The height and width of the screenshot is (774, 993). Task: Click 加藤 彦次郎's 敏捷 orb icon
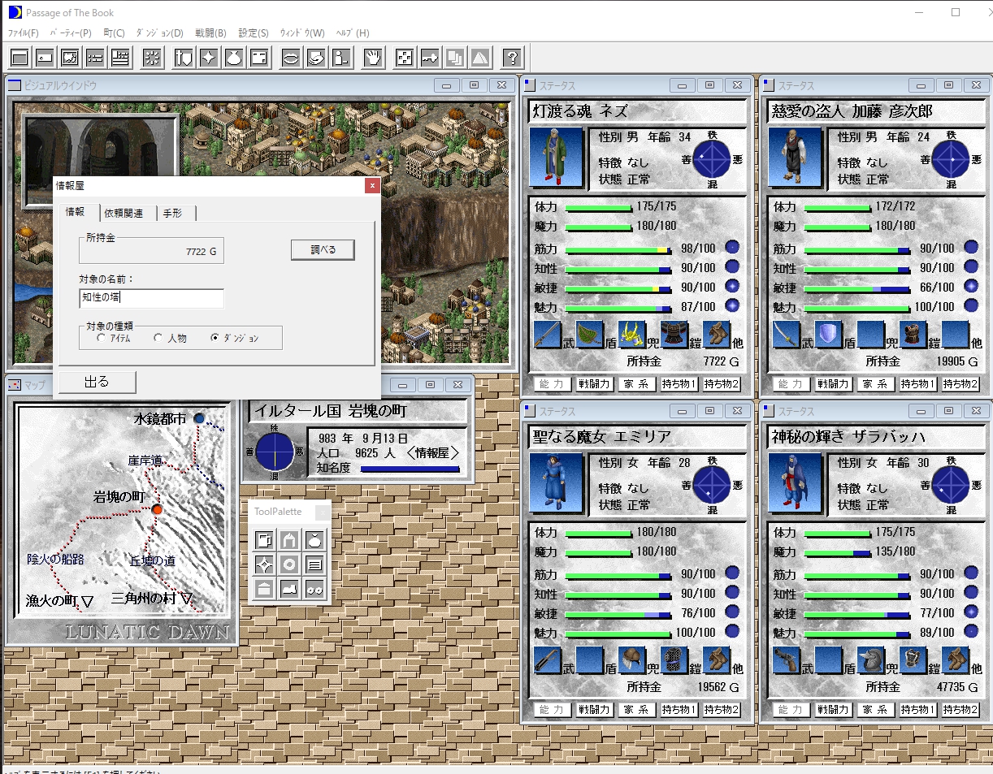click(971, 286)
